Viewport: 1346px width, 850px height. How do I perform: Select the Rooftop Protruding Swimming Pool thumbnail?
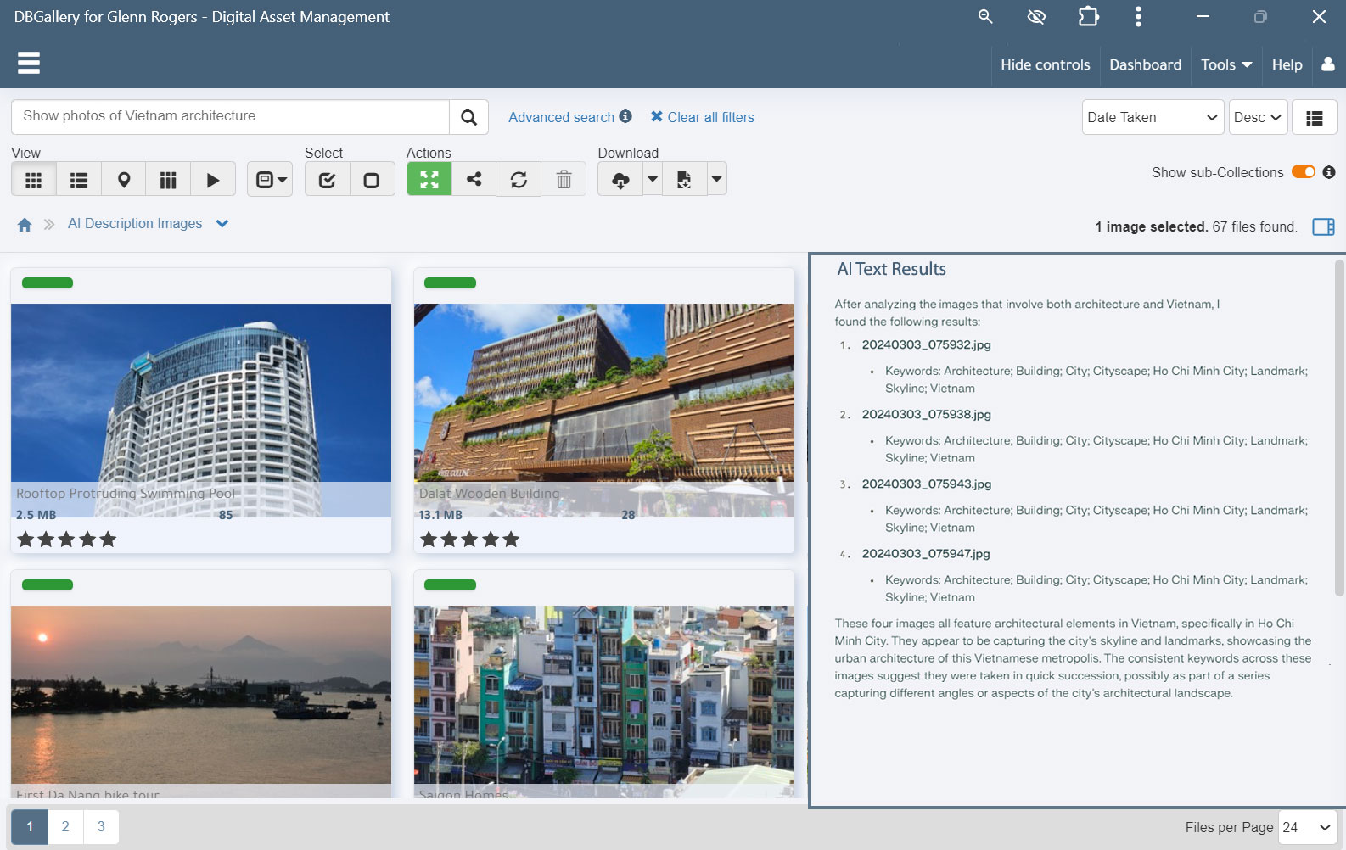tap(201, 411)
